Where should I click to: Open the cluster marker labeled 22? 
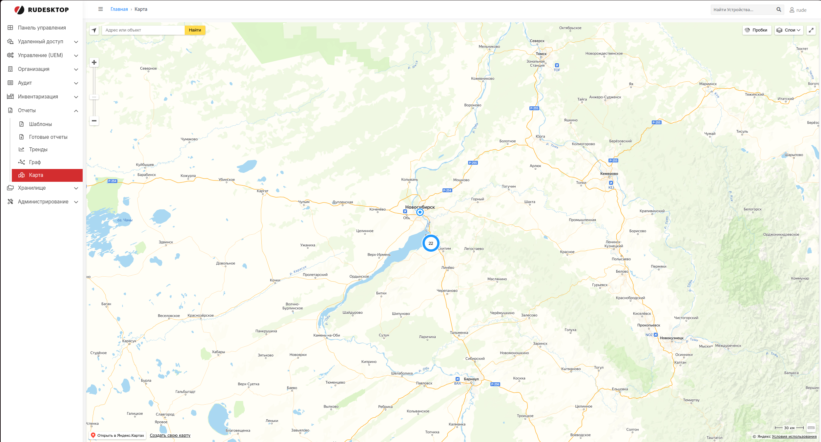tap(431, 243)
